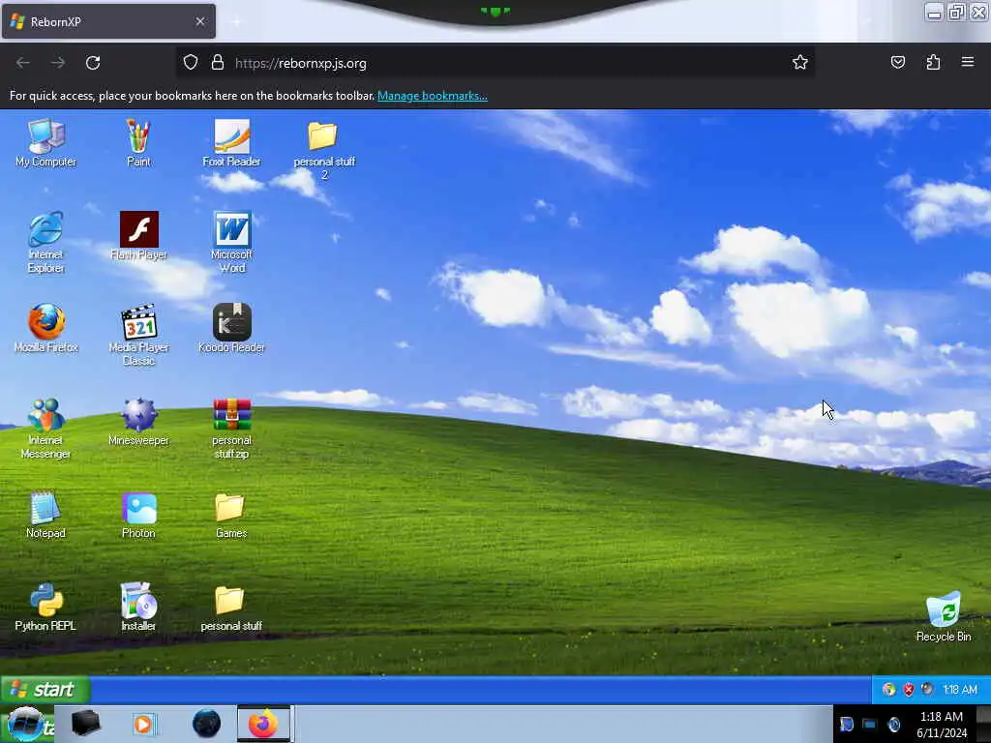This screenshot has height=743, width=991.
Task: Focus the rebornxp.js.org address bar
Action: coord(495,63)
